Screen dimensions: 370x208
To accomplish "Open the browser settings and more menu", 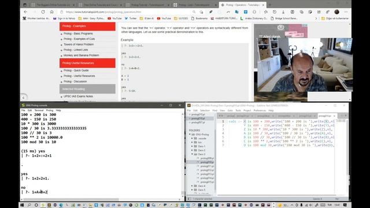I will (x=346, y=12).
